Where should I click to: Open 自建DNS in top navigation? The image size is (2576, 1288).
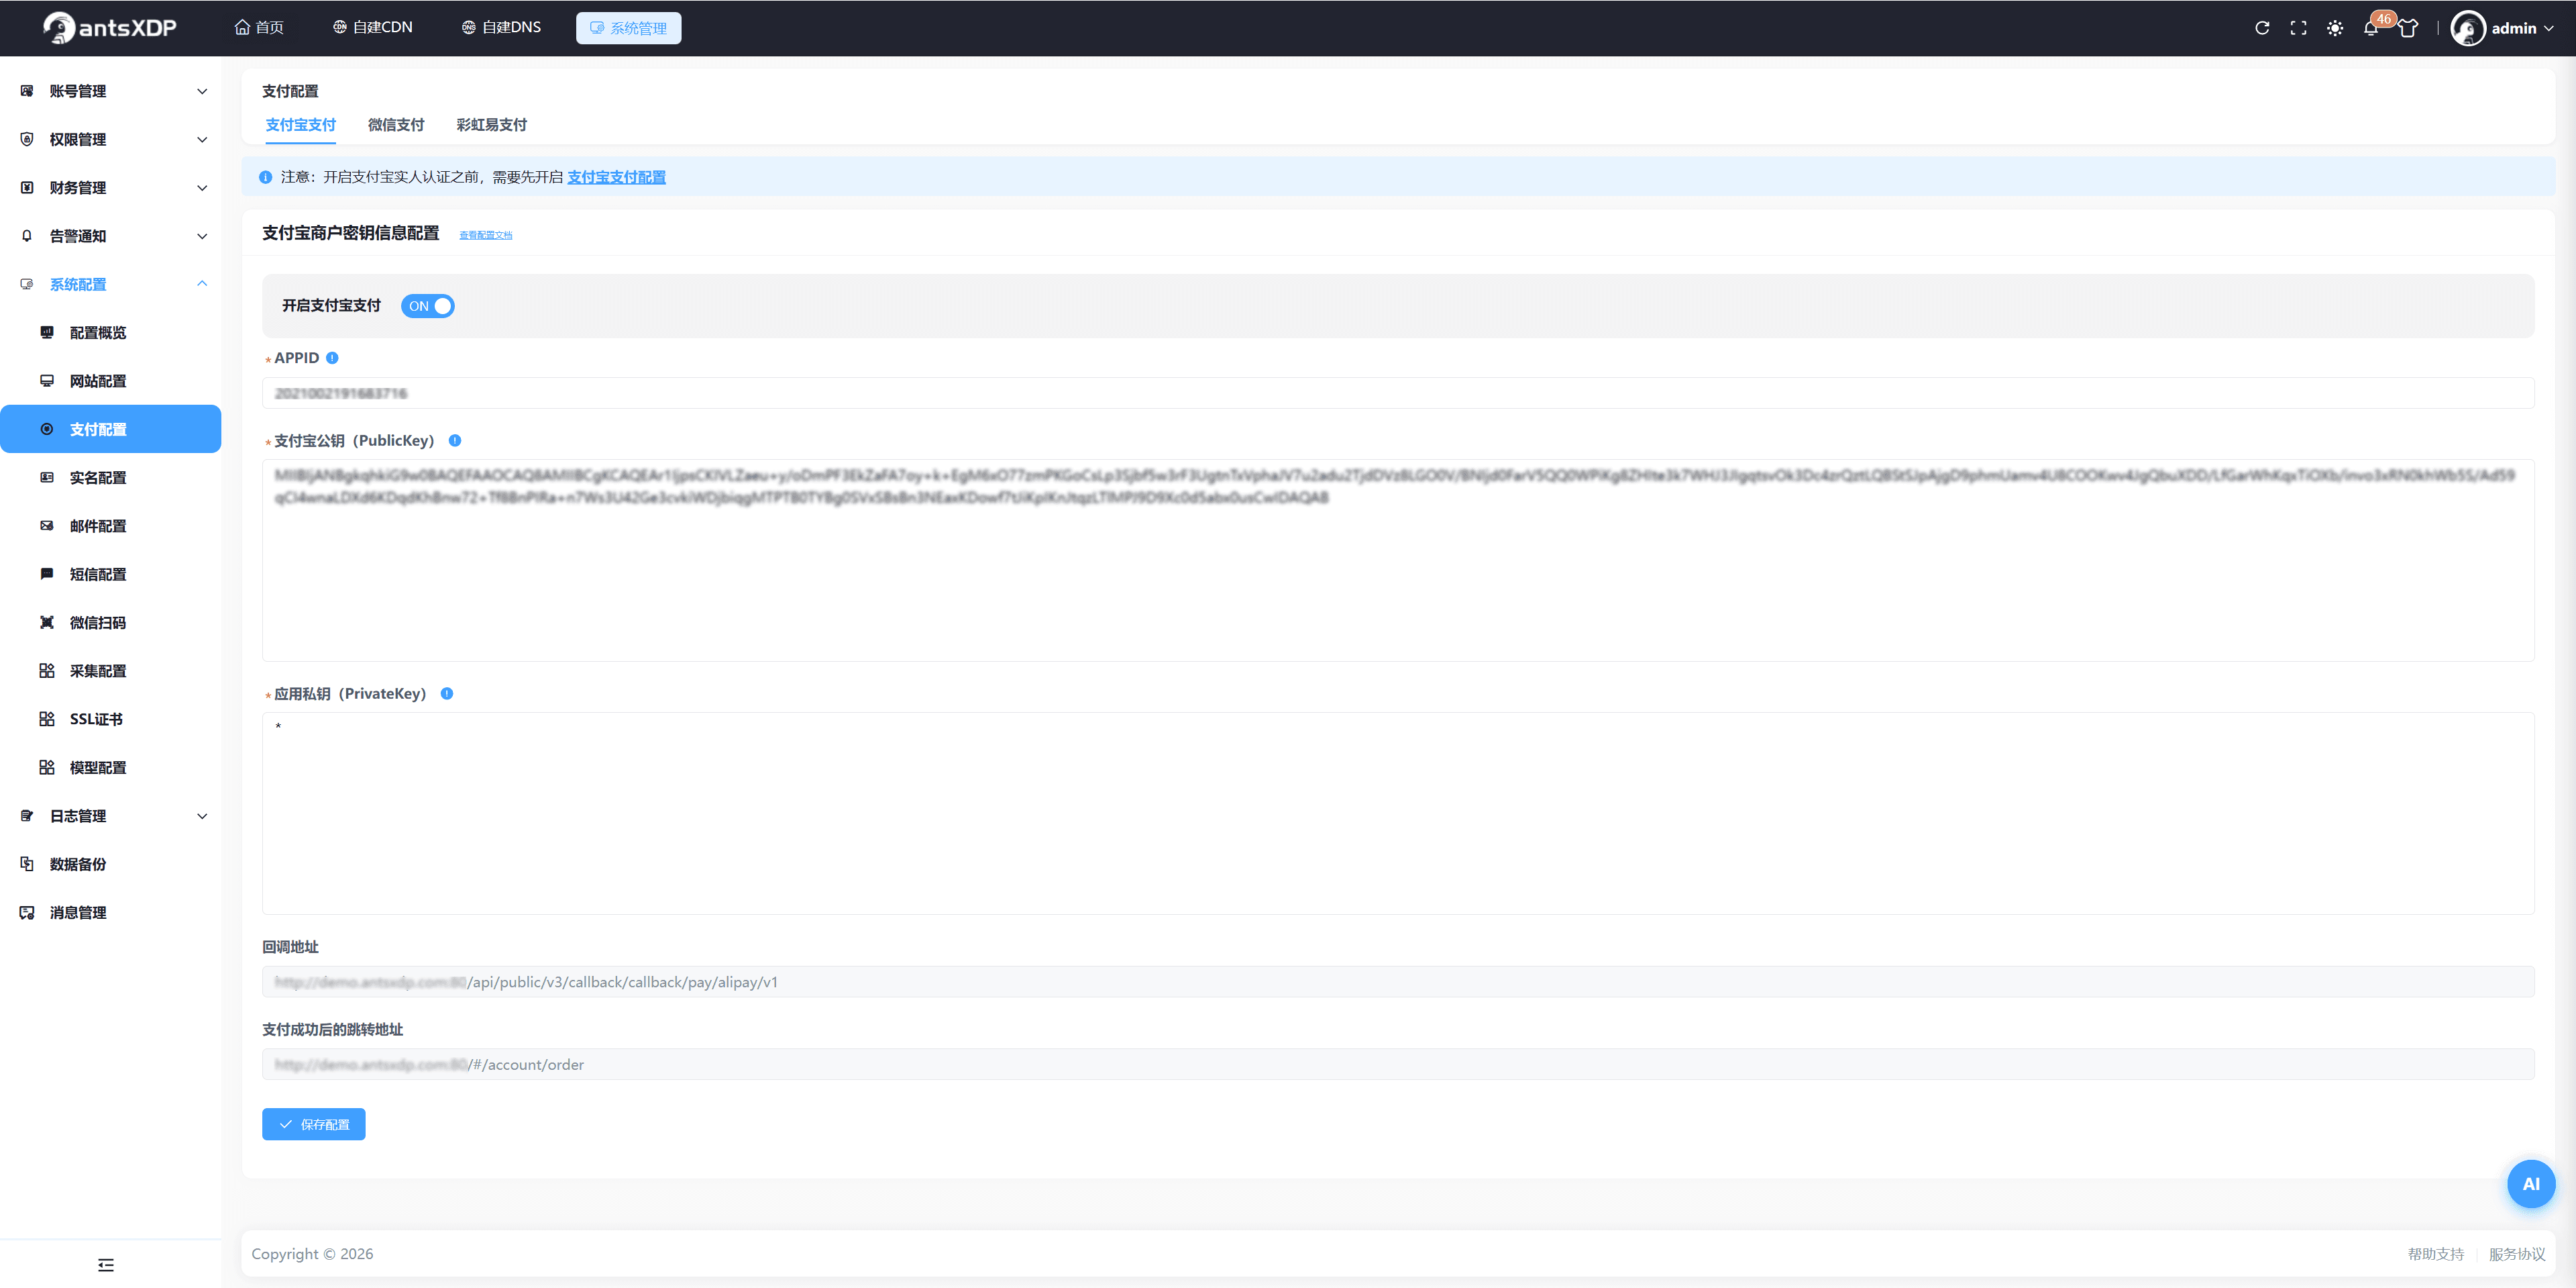point(501,28)
